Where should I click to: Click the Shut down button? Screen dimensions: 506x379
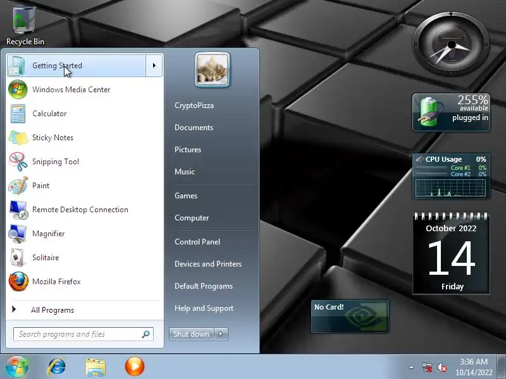(192, 334)
